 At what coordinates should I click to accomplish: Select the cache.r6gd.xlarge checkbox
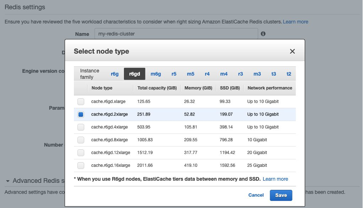click(x=81, y=102)
